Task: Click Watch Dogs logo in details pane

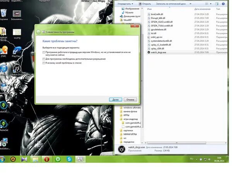Action: 122,149
